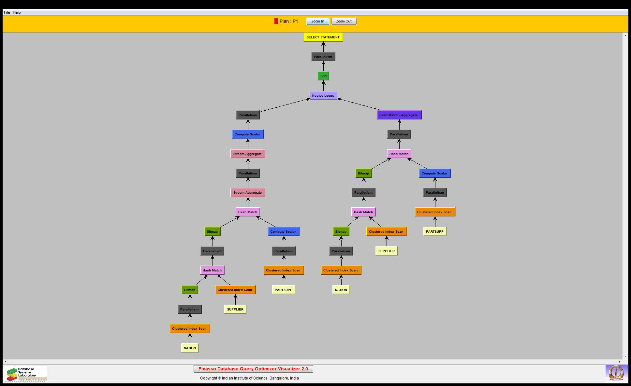The width and height of the screenshot is (631, 386).
Task: Select Compute Scalar node below left Parallelism
Action: point(247,134)
